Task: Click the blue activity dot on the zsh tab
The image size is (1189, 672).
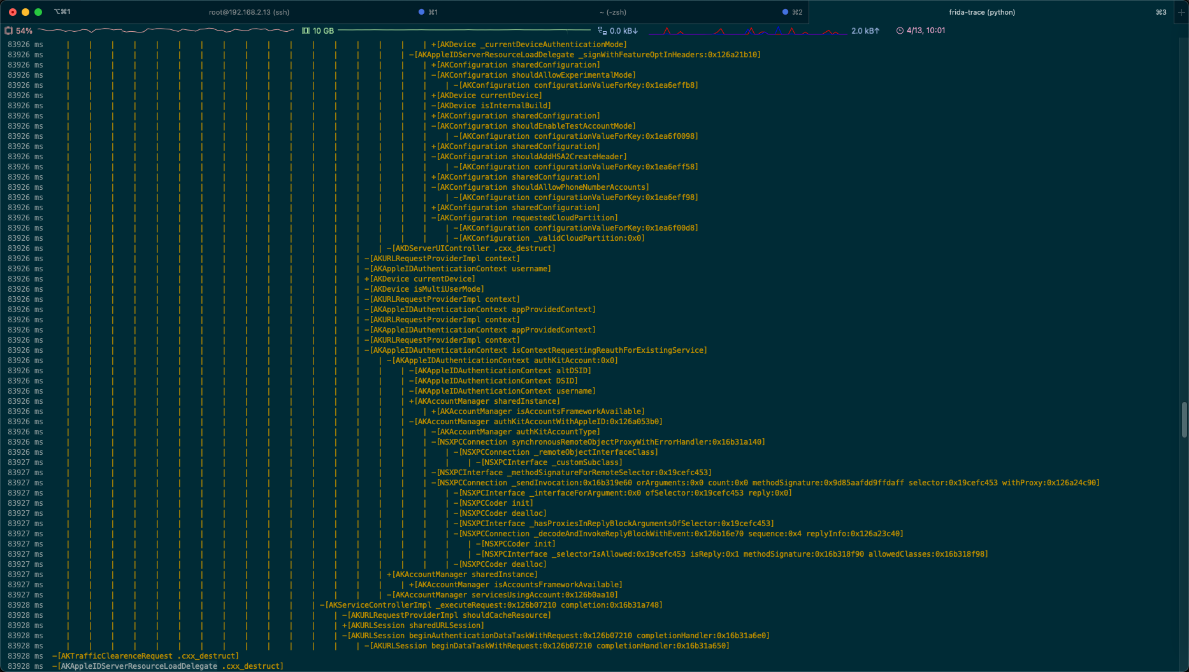Action: tap(785, 12)
